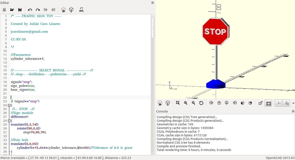Click console line 'Compile and preview finished.'
295x160 pixels.
tap(179, 146)
